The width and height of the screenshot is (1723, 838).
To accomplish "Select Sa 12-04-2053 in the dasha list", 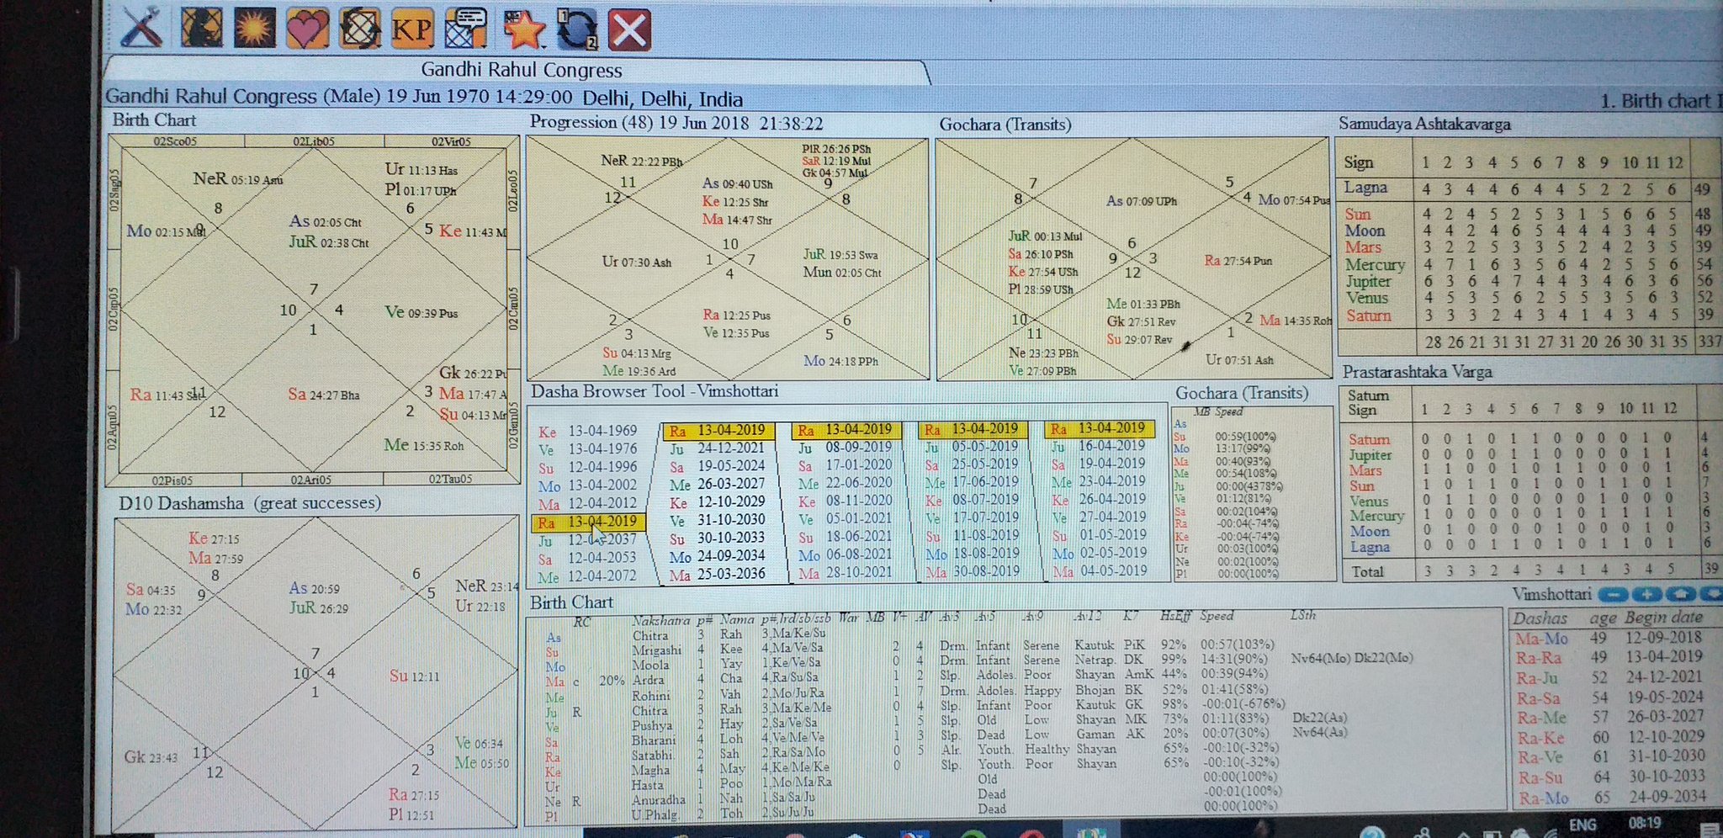I will [x=587, y=559].
